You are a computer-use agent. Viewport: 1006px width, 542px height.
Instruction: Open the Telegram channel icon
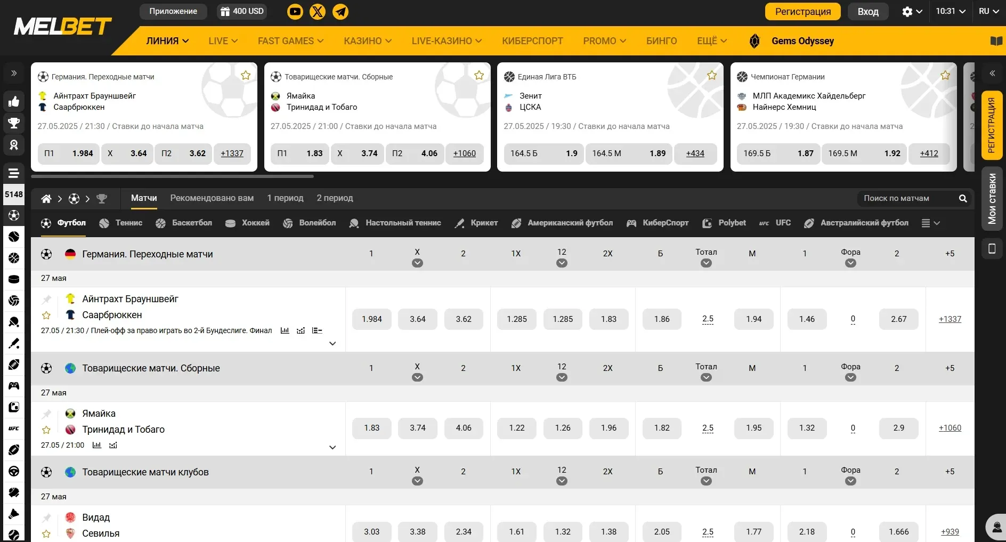click(340, 11)
